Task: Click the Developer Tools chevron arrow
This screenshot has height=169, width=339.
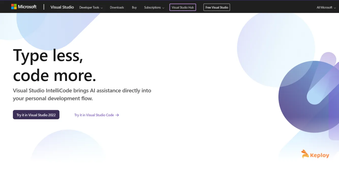Action: (x=102, y=8)
